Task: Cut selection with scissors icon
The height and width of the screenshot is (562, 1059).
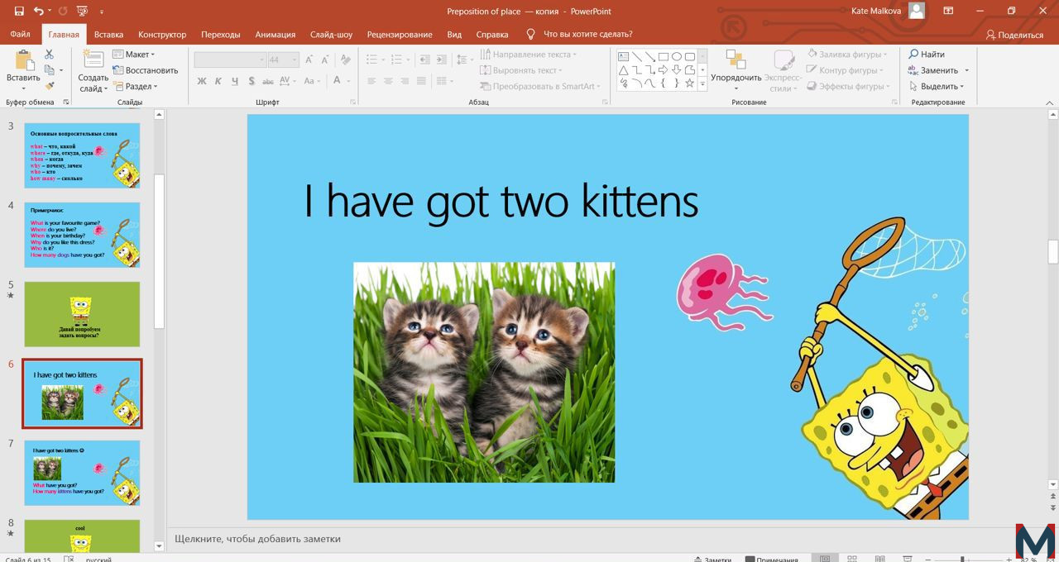Action: tap(49, 54)
